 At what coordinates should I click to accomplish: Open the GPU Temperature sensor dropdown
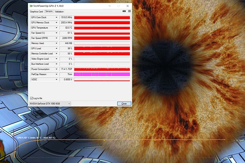point(56,28)
